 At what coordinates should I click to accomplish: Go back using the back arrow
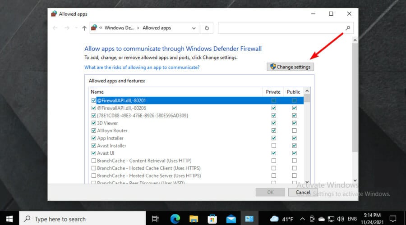pyautogui.click(x=55, y=28)
